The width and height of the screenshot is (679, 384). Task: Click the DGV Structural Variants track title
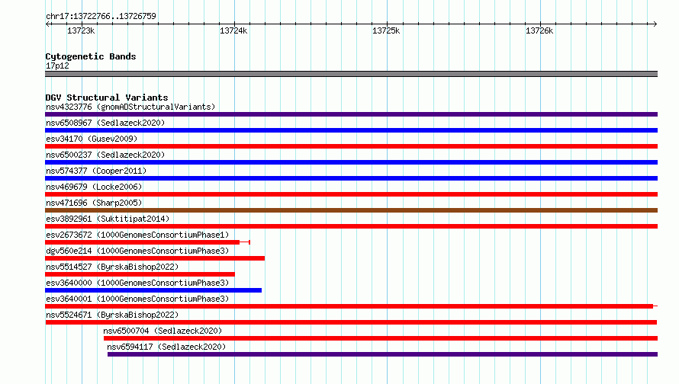[107, 98]
